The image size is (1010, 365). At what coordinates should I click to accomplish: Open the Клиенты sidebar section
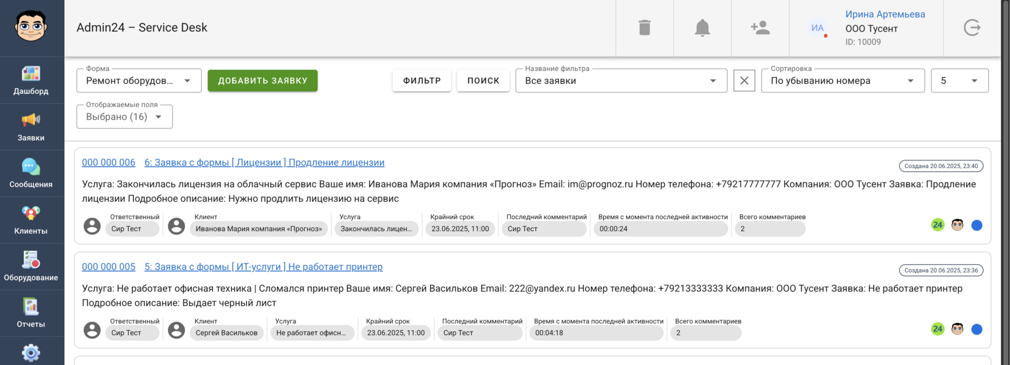31,220
